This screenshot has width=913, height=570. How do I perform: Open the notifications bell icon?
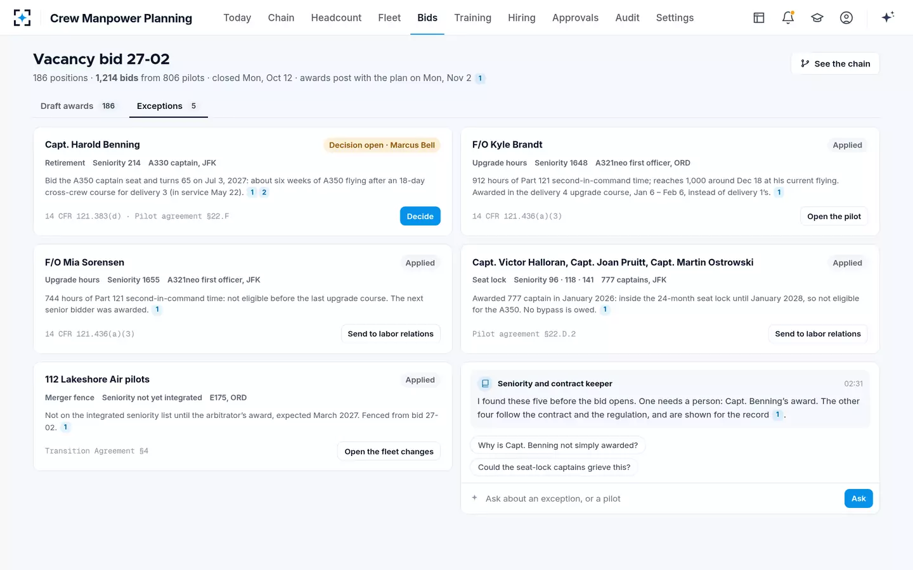[788, 18]
